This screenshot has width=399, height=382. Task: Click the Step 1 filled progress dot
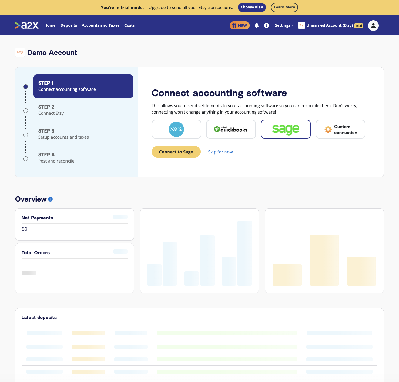coord(26,87)
